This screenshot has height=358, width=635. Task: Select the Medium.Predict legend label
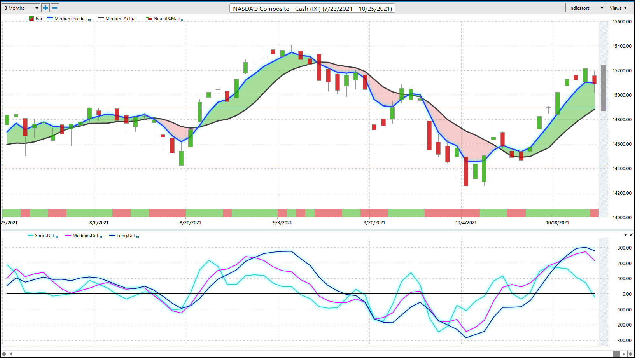pyautogui.click(x=71, y=19)
